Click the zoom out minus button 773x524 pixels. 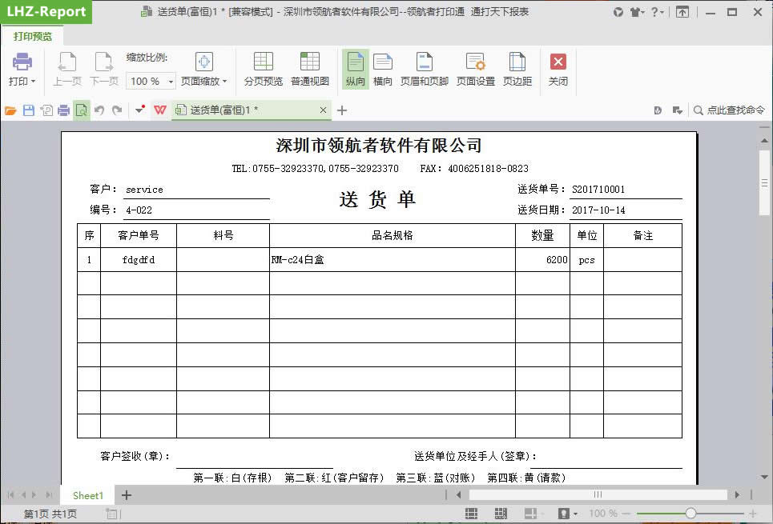[627, 514]
